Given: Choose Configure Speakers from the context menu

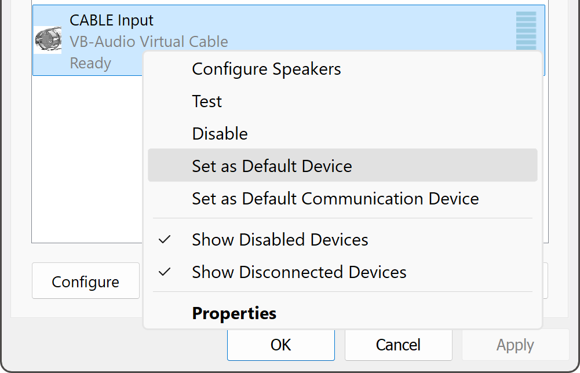Looking at the screenshot, I should (267, 69).
